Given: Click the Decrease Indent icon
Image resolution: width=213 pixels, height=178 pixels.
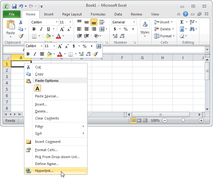Looking at the screenshot, I should point(79,36).
